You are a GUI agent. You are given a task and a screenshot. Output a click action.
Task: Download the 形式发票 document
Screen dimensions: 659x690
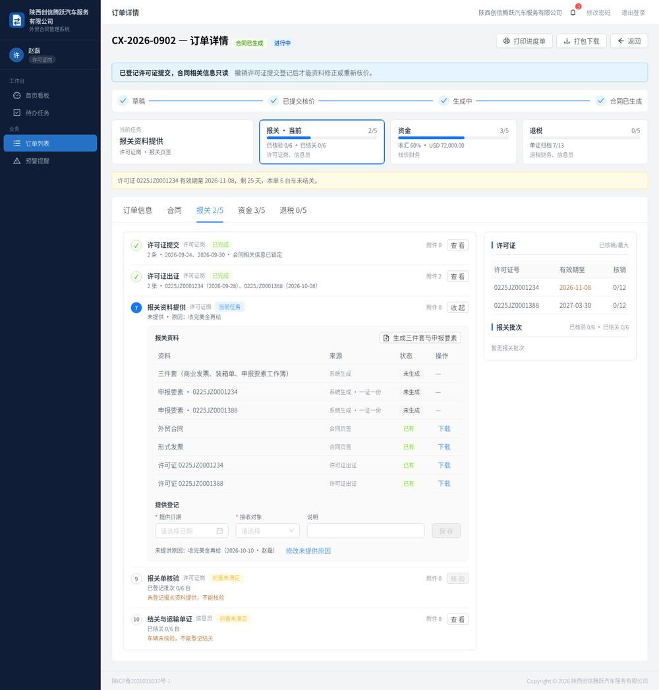coord(444,447)
